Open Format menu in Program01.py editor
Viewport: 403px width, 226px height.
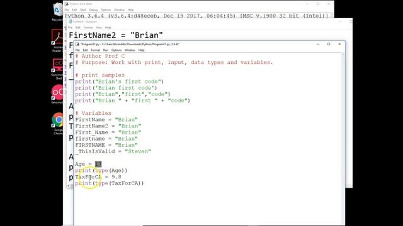[x=95, y=50]
